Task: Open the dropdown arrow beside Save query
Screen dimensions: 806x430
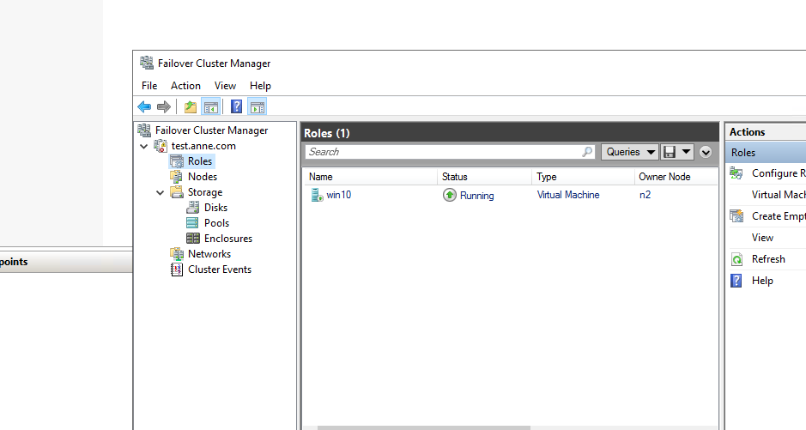Action: (686, 152)
